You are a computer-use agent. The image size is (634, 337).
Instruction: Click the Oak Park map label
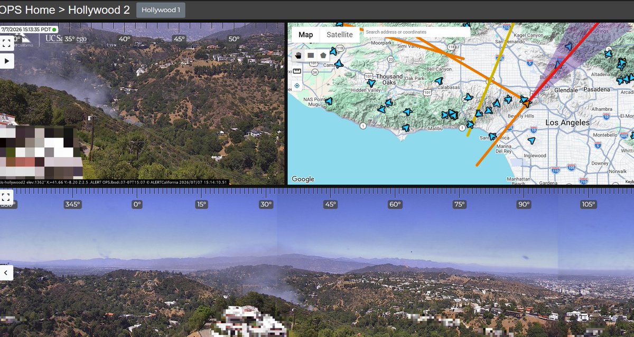tap(416, 79)
